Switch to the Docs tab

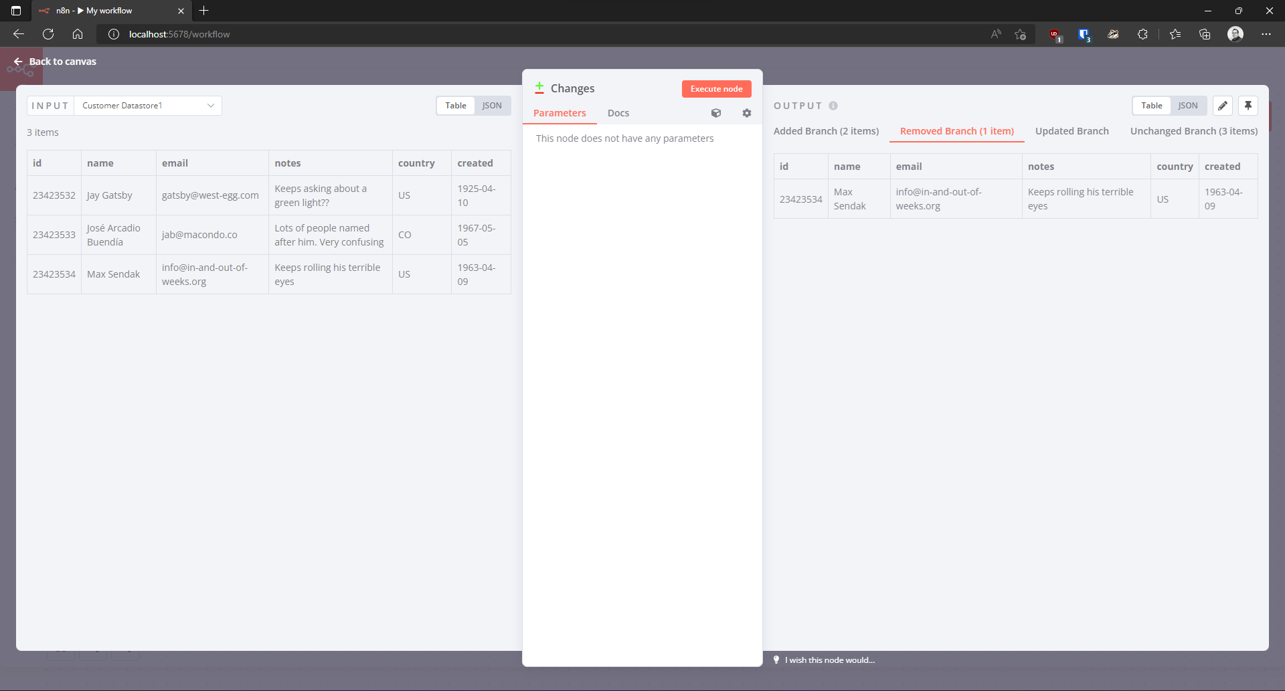pos(618,113)
